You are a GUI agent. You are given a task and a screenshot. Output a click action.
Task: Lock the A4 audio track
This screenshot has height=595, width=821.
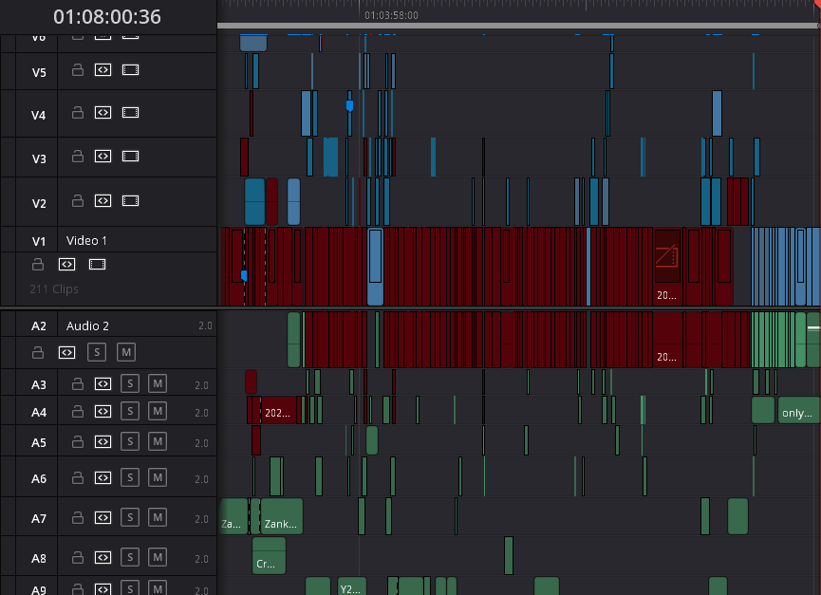pos(78,411)
